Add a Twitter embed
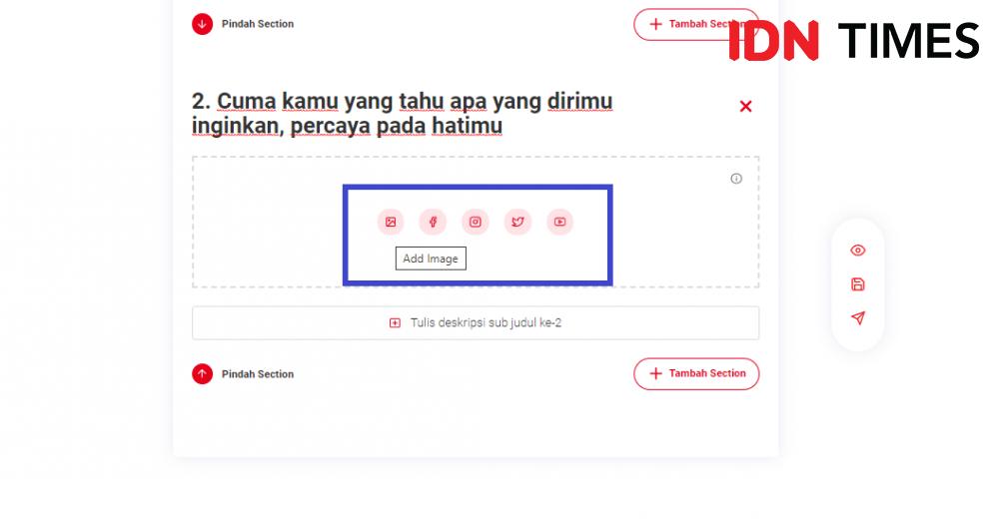Viewport: 999px width, 526px height. click(517, 222)
